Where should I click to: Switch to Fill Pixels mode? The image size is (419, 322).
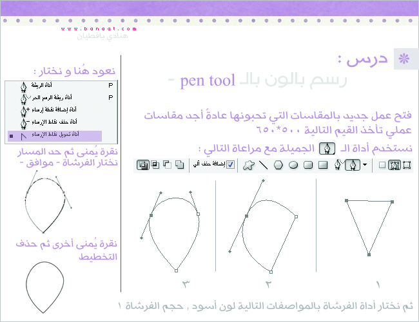382,165
